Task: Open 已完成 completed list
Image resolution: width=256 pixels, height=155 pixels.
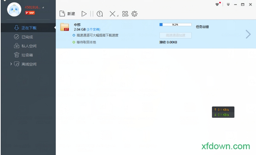Action: [28, 37]
